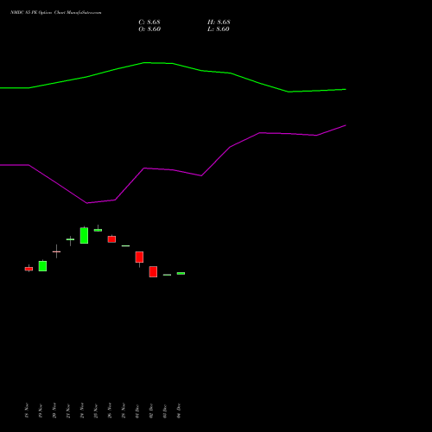Click the red candle for 02 Dec
This screenshot has height=432, width=432.
(153, 271)
